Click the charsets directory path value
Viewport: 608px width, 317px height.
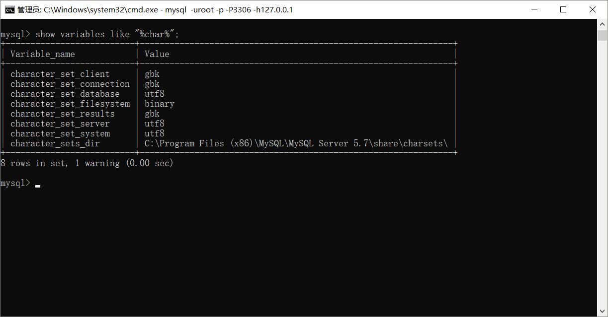coord(296,143)
